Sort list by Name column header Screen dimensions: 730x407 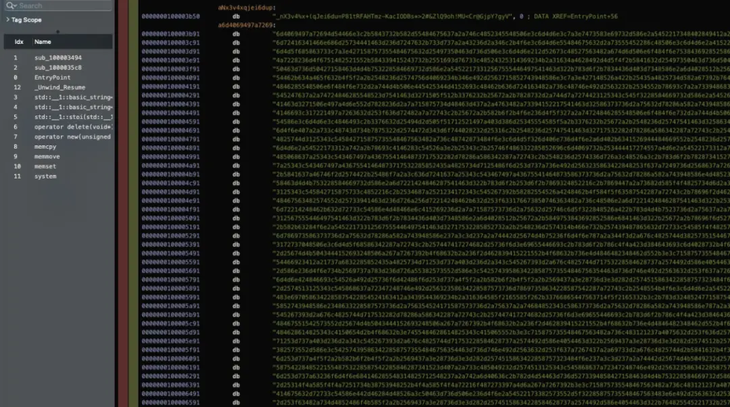point(43,42)
